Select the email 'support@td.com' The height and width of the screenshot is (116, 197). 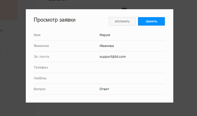[113, 57]
